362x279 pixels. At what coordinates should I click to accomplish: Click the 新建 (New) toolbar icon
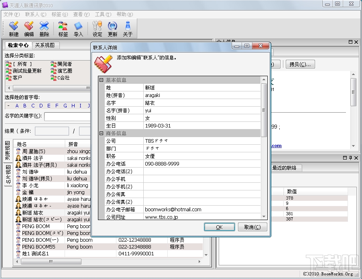point(14,28)
